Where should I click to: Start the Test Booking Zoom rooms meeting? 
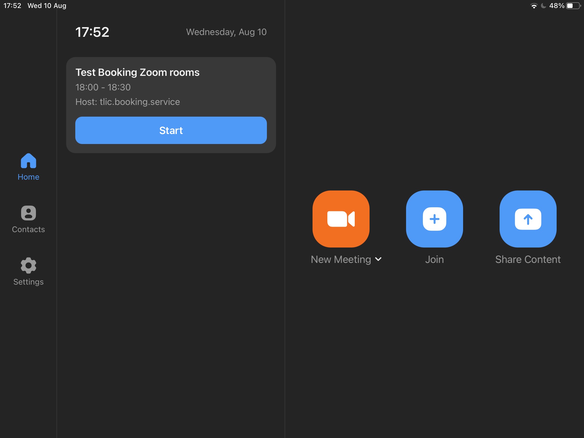tap(171, 130)
